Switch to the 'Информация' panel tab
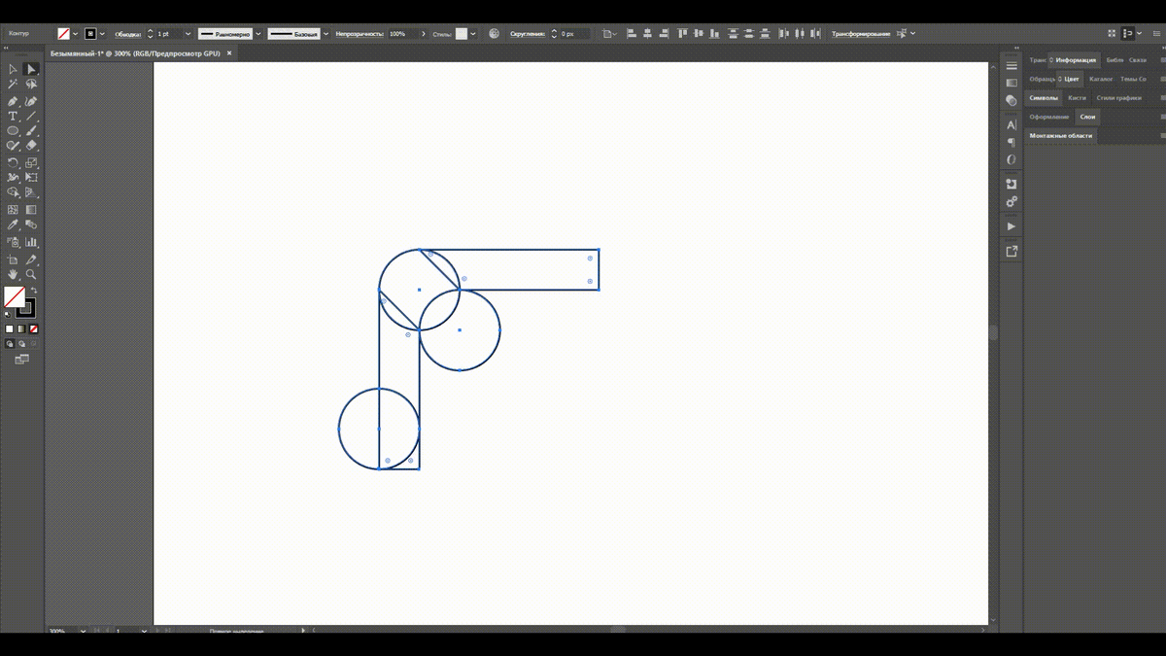This screenshot has width=1166, height=656. point(1076,60)
